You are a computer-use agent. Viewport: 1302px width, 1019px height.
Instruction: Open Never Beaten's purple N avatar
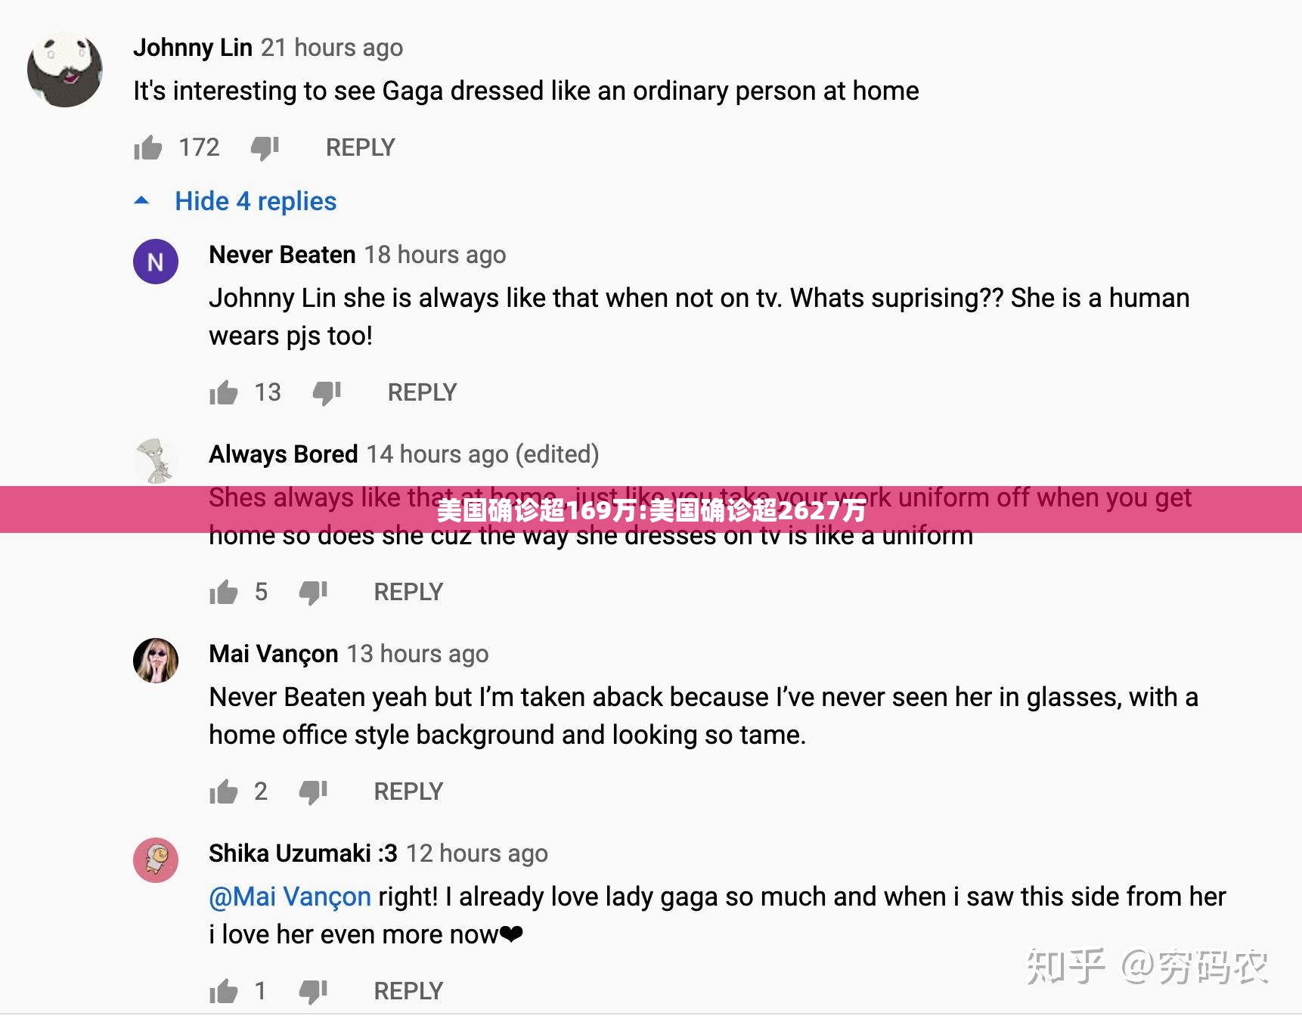point(156,262)
